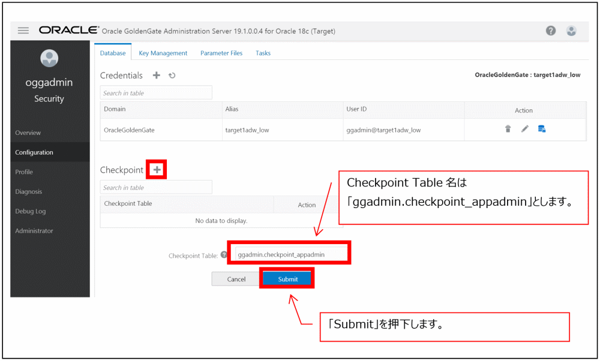Connect to database target1adw_low icon
The width and height of the screenshot is (600, 361).
click(541, 129)
